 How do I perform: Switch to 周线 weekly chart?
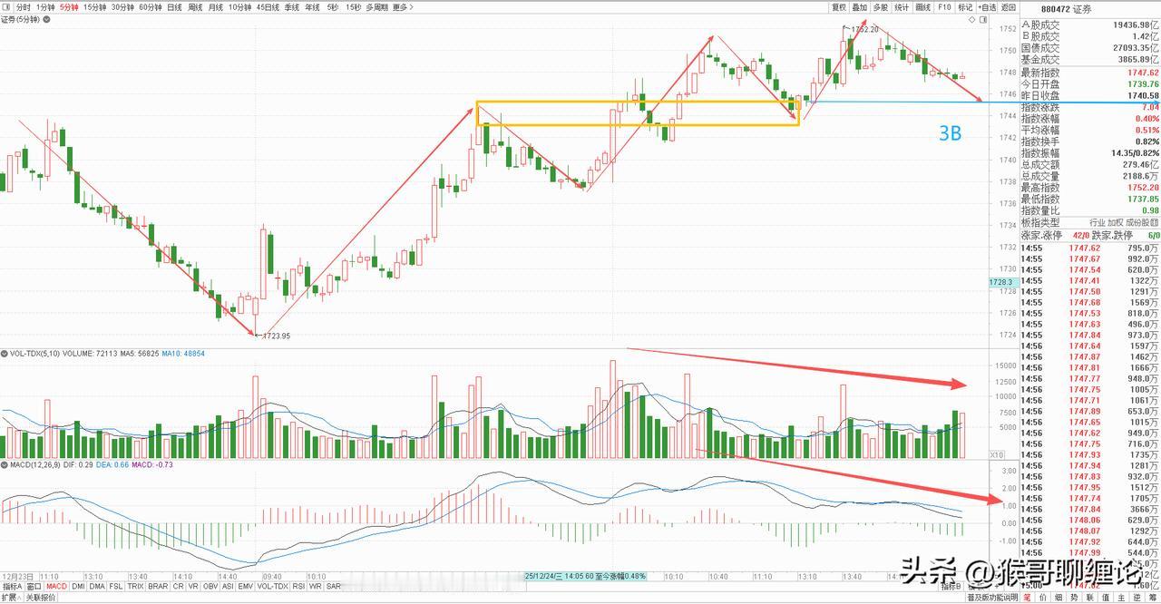pos(195,7)
